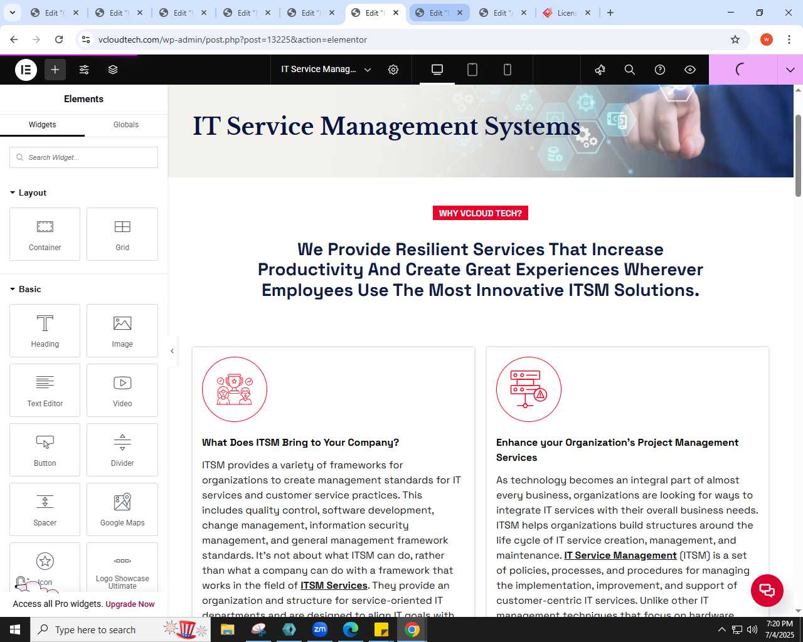This screenshot has width=803, height=642.
Task: Select the Google Maps widget
Action: click(x=122, y=509)
